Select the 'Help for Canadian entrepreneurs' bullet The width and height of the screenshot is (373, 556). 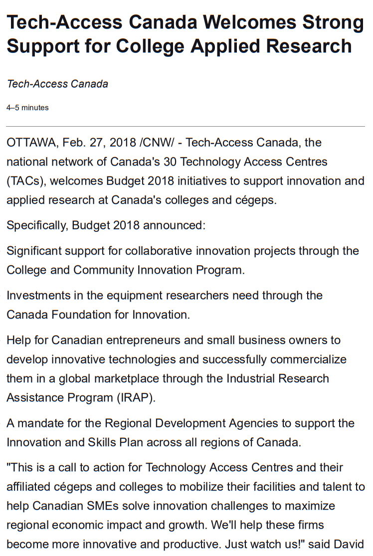point(174,340)
